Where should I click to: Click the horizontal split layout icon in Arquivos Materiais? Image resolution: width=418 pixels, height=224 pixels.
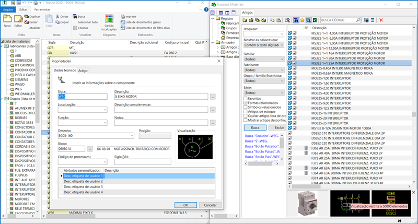coord(220,13)
